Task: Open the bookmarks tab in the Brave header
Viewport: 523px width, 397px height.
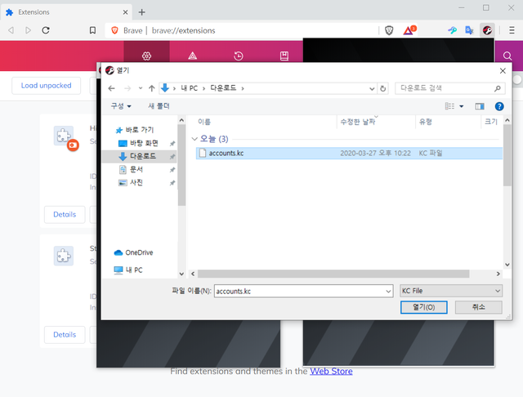Action: point(284,56)
